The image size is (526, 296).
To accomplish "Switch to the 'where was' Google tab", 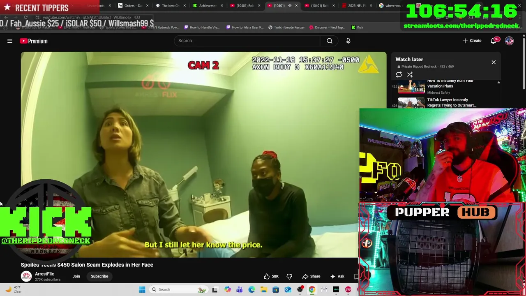I will (x=390, y=6).
